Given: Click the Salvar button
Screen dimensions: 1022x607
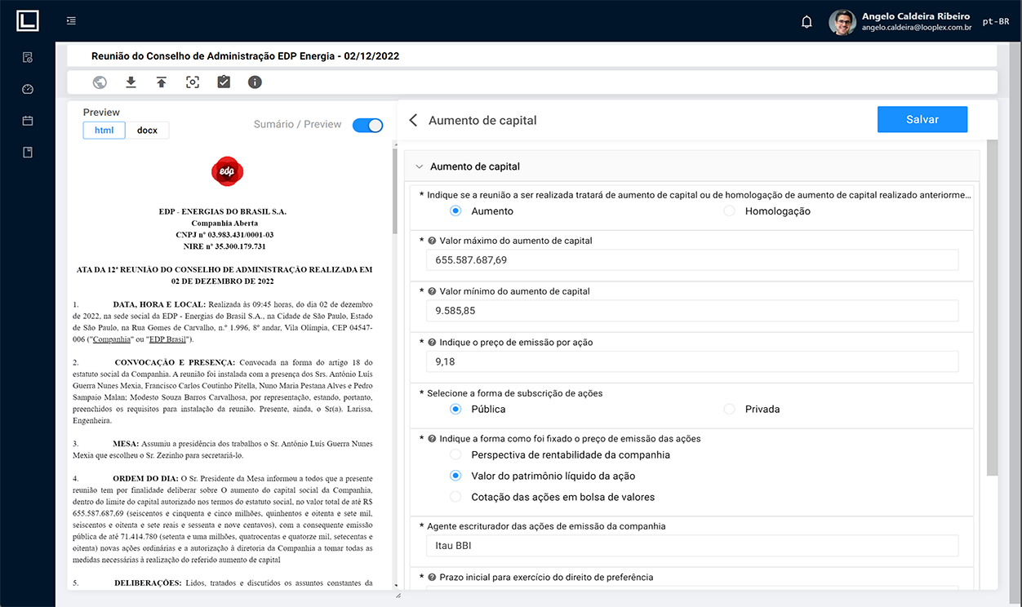Looking at the screenshot, I should point(922,119).
